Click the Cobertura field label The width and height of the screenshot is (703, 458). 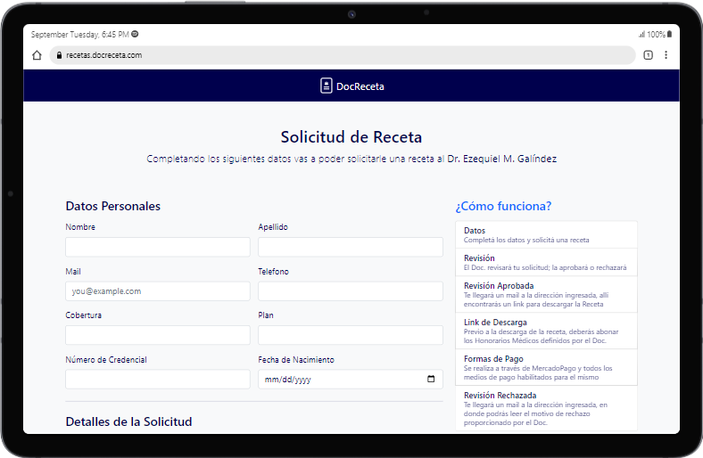click(83, 315)
